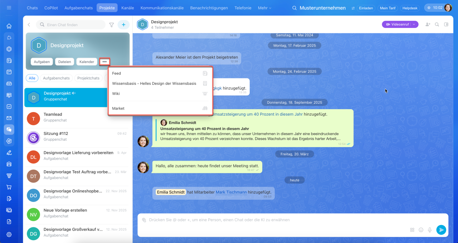Viewport: 458px width, 243px height.
Task: Click the global search magnifier in the top bar
Action: click(294, 8)
